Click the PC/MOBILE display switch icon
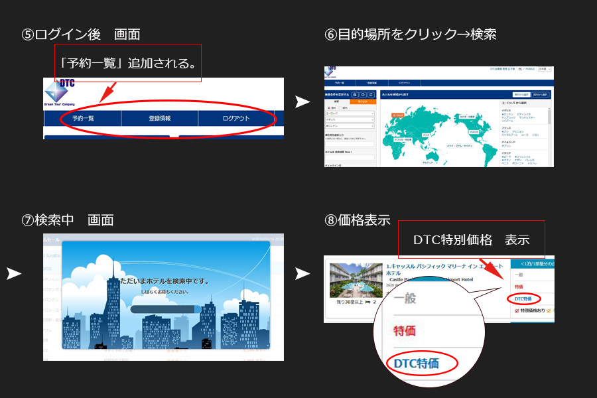The width and height of the screenshot is (597, 398). point(525,68)
